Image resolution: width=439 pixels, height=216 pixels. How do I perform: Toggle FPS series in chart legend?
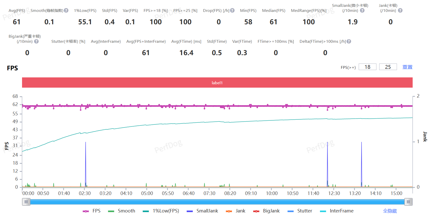click(x=92, y=211)
